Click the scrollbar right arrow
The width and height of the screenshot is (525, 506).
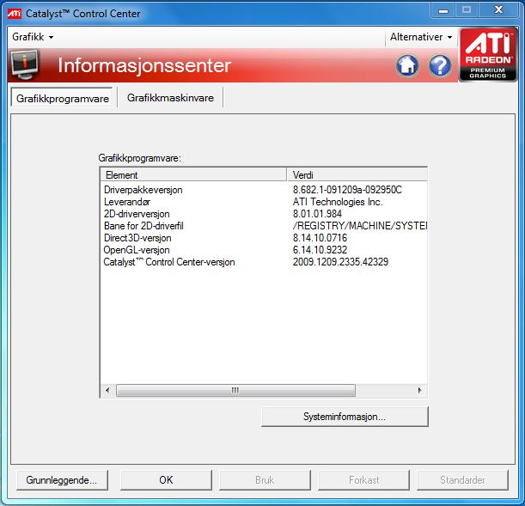pyautogui.click(x=420, y=390)
